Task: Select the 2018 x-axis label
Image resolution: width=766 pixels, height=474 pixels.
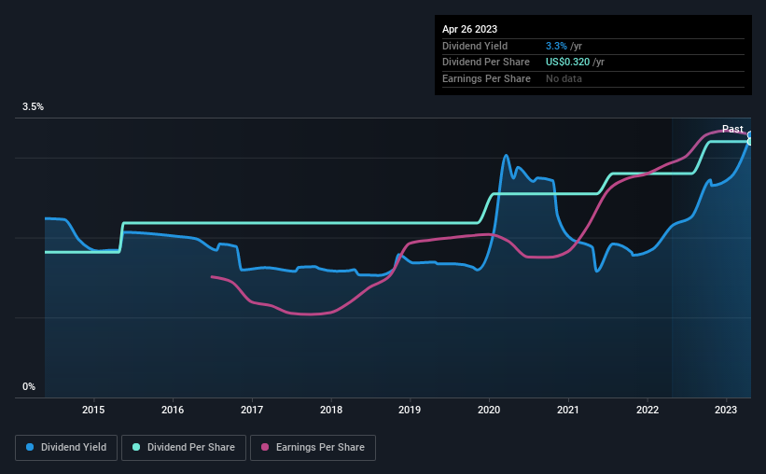Action: [331, 410]
